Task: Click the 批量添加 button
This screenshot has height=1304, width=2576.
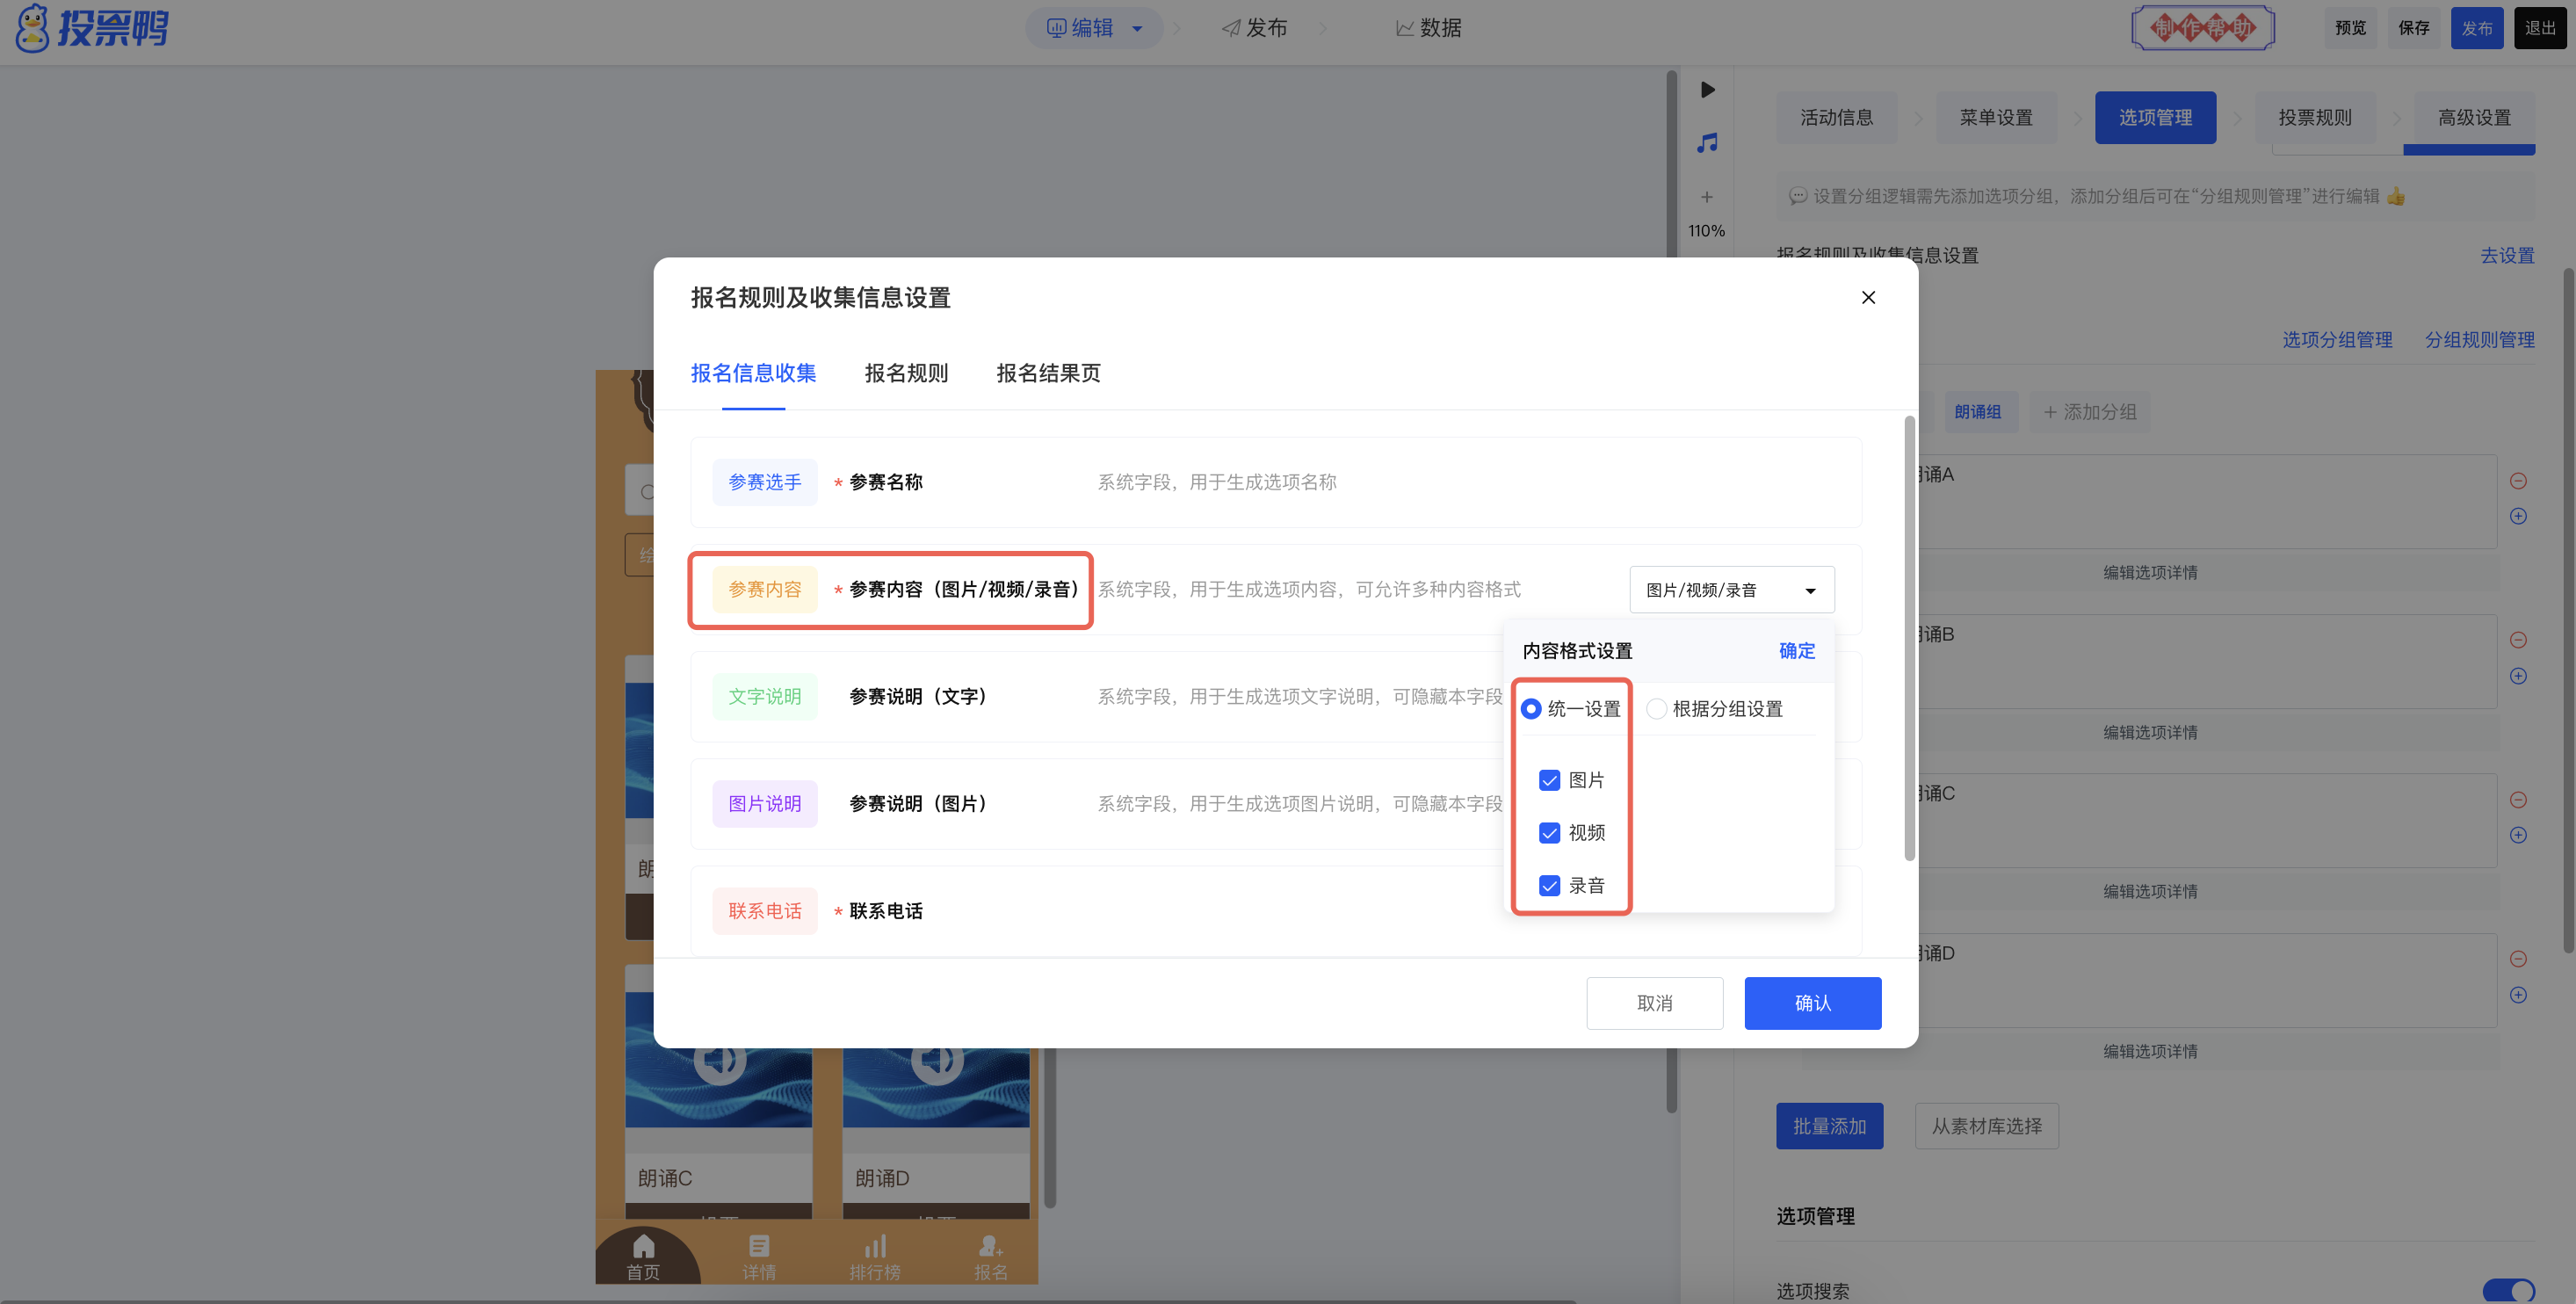Action: (1829, 1126)
